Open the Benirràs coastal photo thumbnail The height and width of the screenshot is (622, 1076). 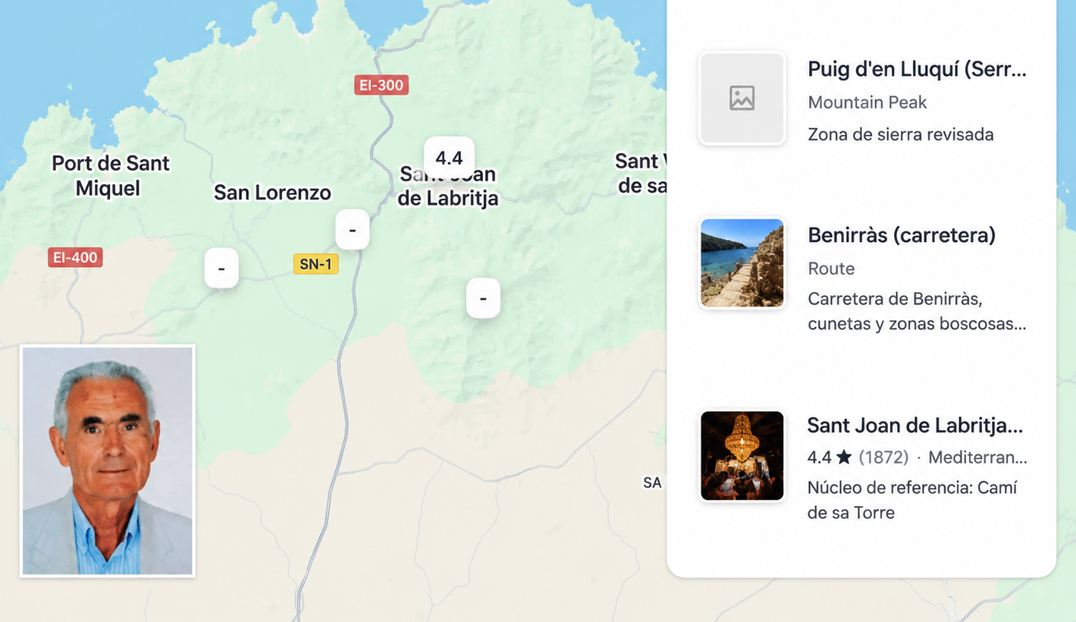742,263
